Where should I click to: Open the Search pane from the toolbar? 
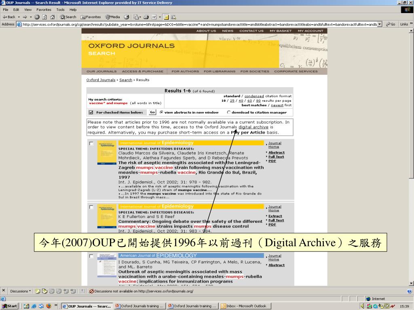click(x=68, y=17)
